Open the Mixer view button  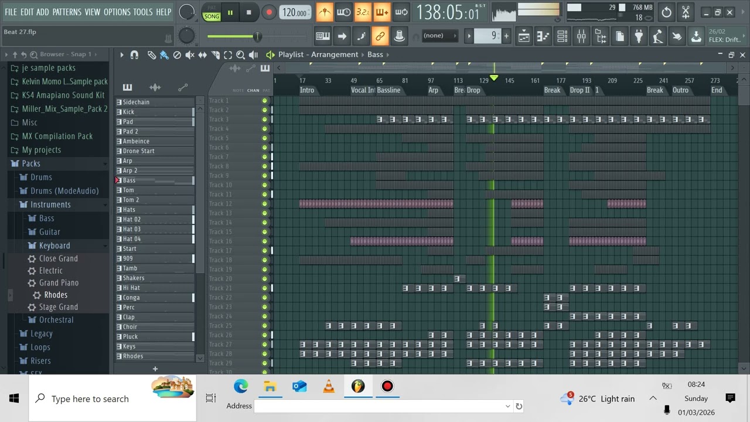(581, 36)
